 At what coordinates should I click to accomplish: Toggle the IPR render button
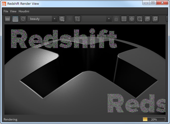[15, 19]
